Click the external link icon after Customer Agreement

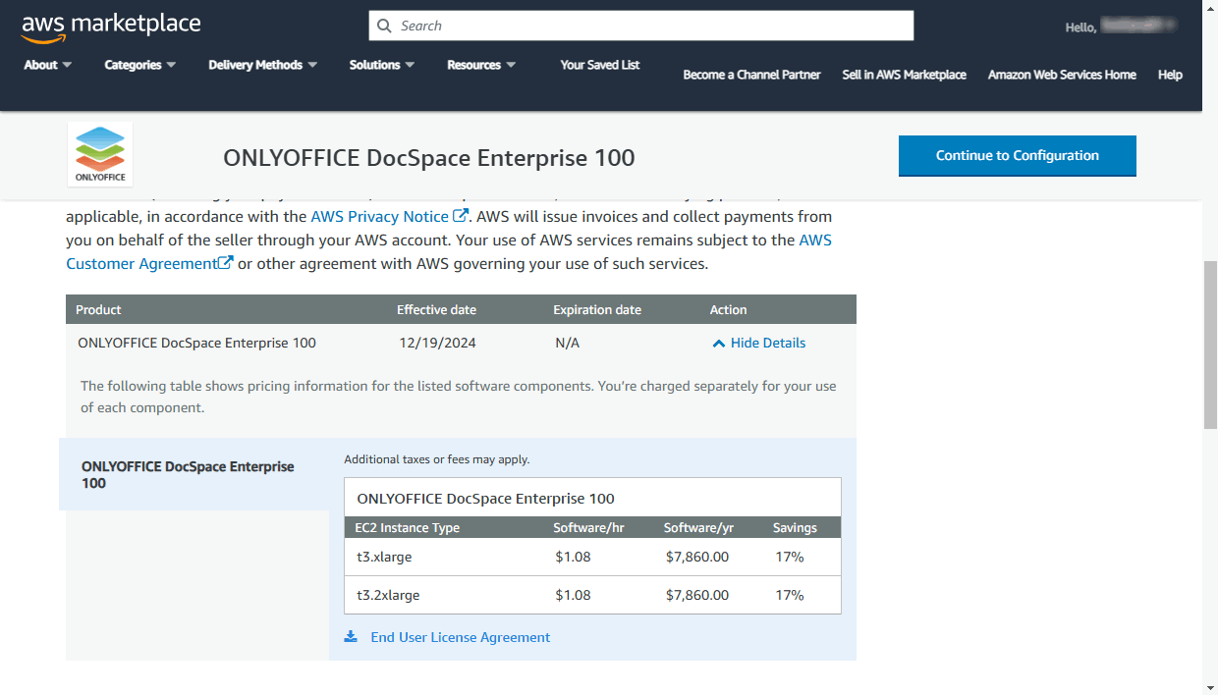pos(226,263)
